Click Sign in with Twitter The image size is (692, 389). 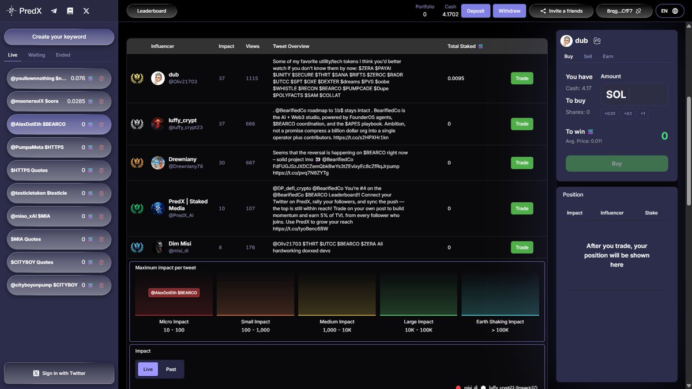59,373
